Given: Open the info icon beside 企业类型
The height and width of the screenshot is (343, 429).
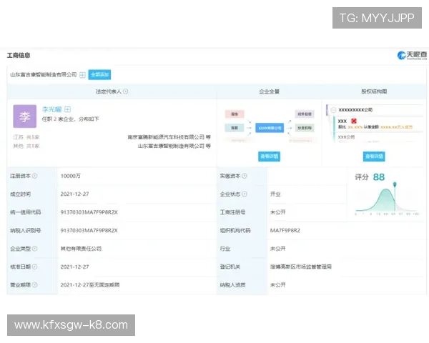Looking at the screenshot, I should 35,249.
